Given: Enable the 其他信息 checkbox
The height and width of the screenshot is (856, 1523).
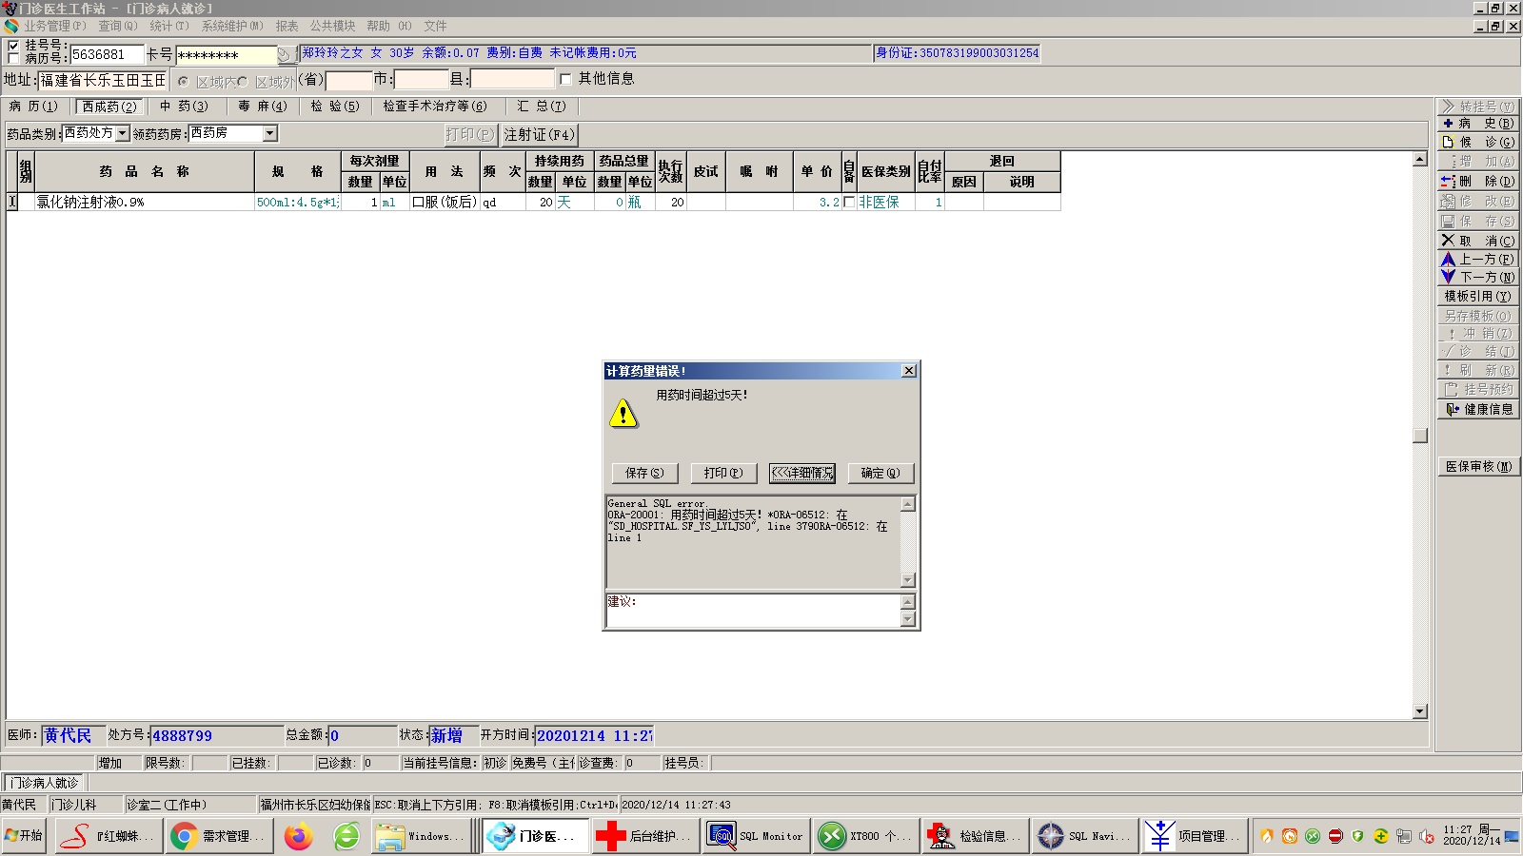Looking at the screenshot, I should point(565,79).
